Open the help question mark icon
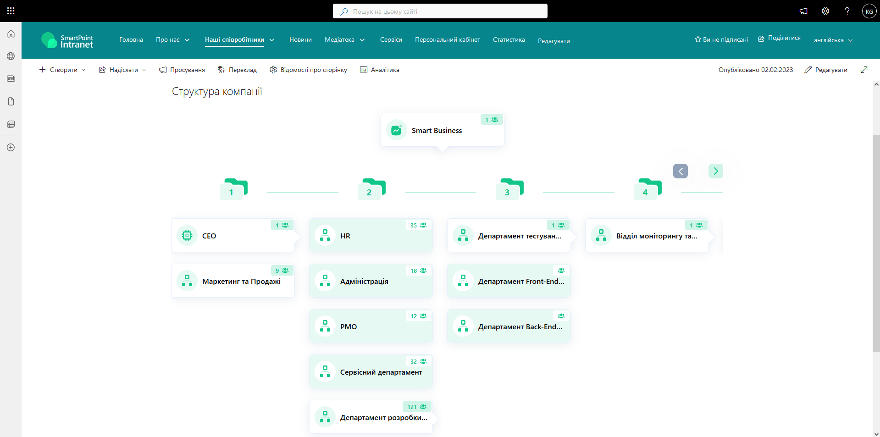 pyautogui.click(x=847, y=11)
